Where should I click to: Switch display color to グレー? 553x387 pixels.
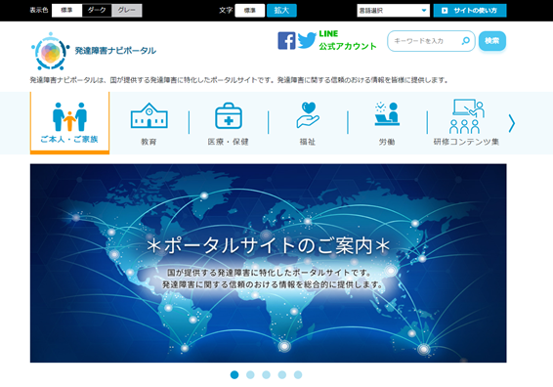[127, 10]
